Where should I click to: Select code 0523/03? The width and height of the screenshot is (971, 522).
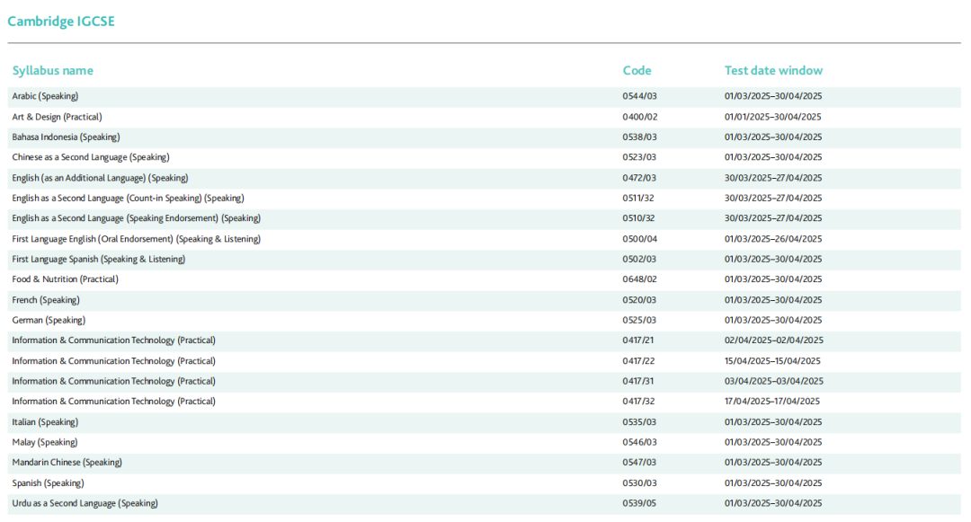point(639,157)
